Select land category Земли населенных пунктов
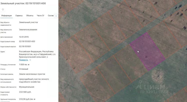The height and width of the screenshot is (102, 187). click(x=32, y=74)
